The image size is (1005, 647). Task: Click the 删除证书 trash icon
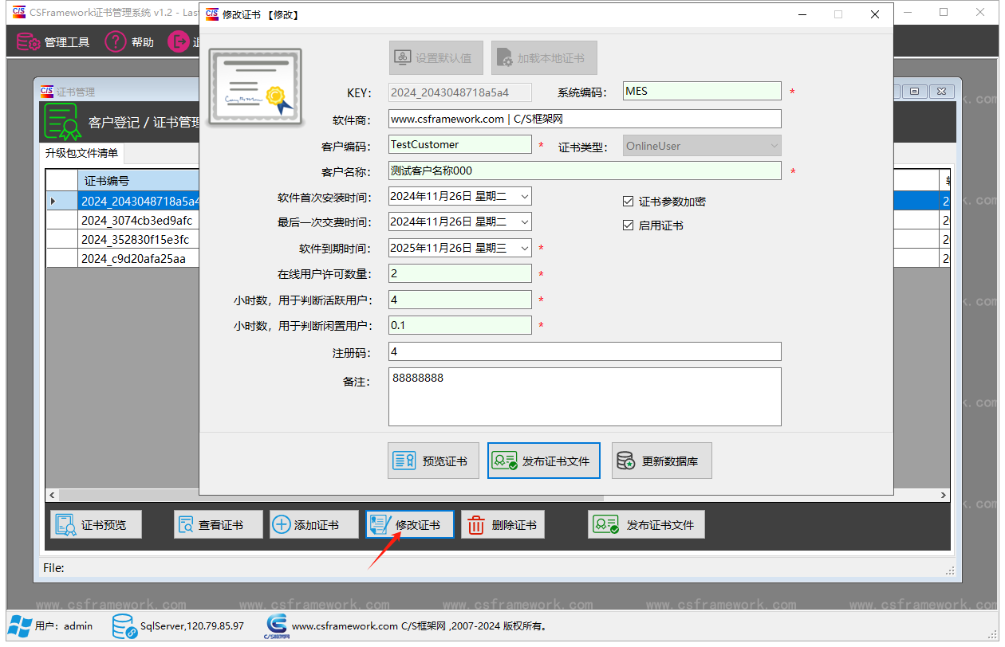(476, 524)
